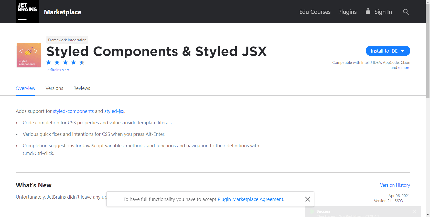Open the Marketplace home link
The width and height of the screenshot is (430, 217).
[62, 12]
